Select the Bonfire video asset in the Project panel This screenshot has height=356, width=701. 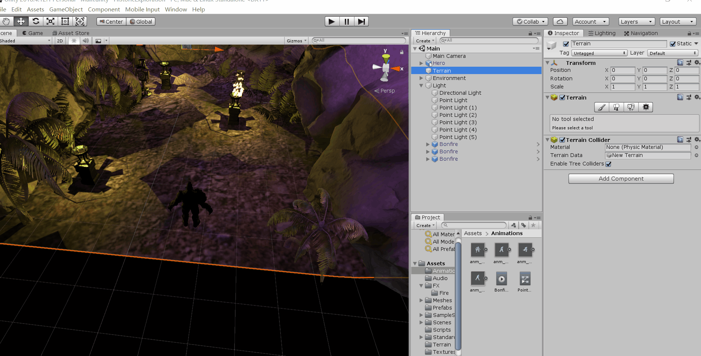(x=501, y=279)
